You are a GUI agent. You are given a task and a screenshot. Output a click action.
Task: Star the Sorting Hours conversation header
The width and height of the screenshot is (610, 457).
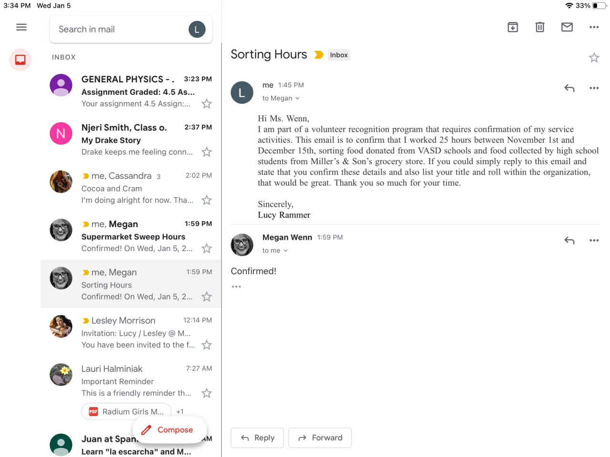tap(594, 58)
